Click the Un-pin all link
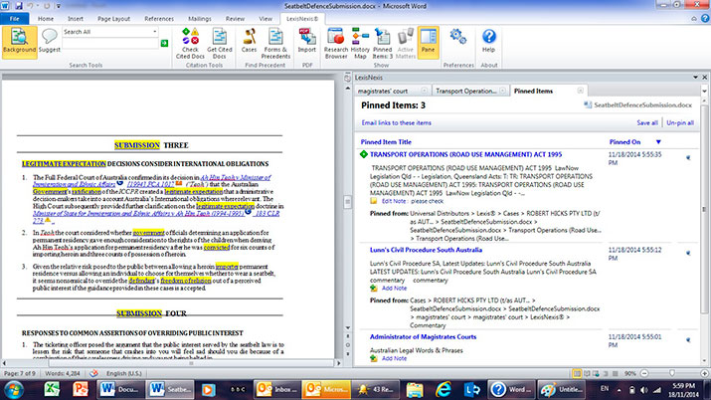Image resolution: width=711 pixels, height=400 pixels. [679, 122]
